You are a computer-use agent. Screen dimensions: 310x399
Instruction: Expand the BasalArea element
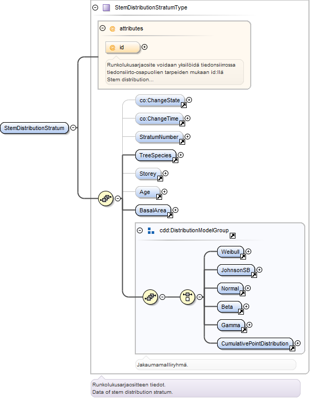coord(175,210)
